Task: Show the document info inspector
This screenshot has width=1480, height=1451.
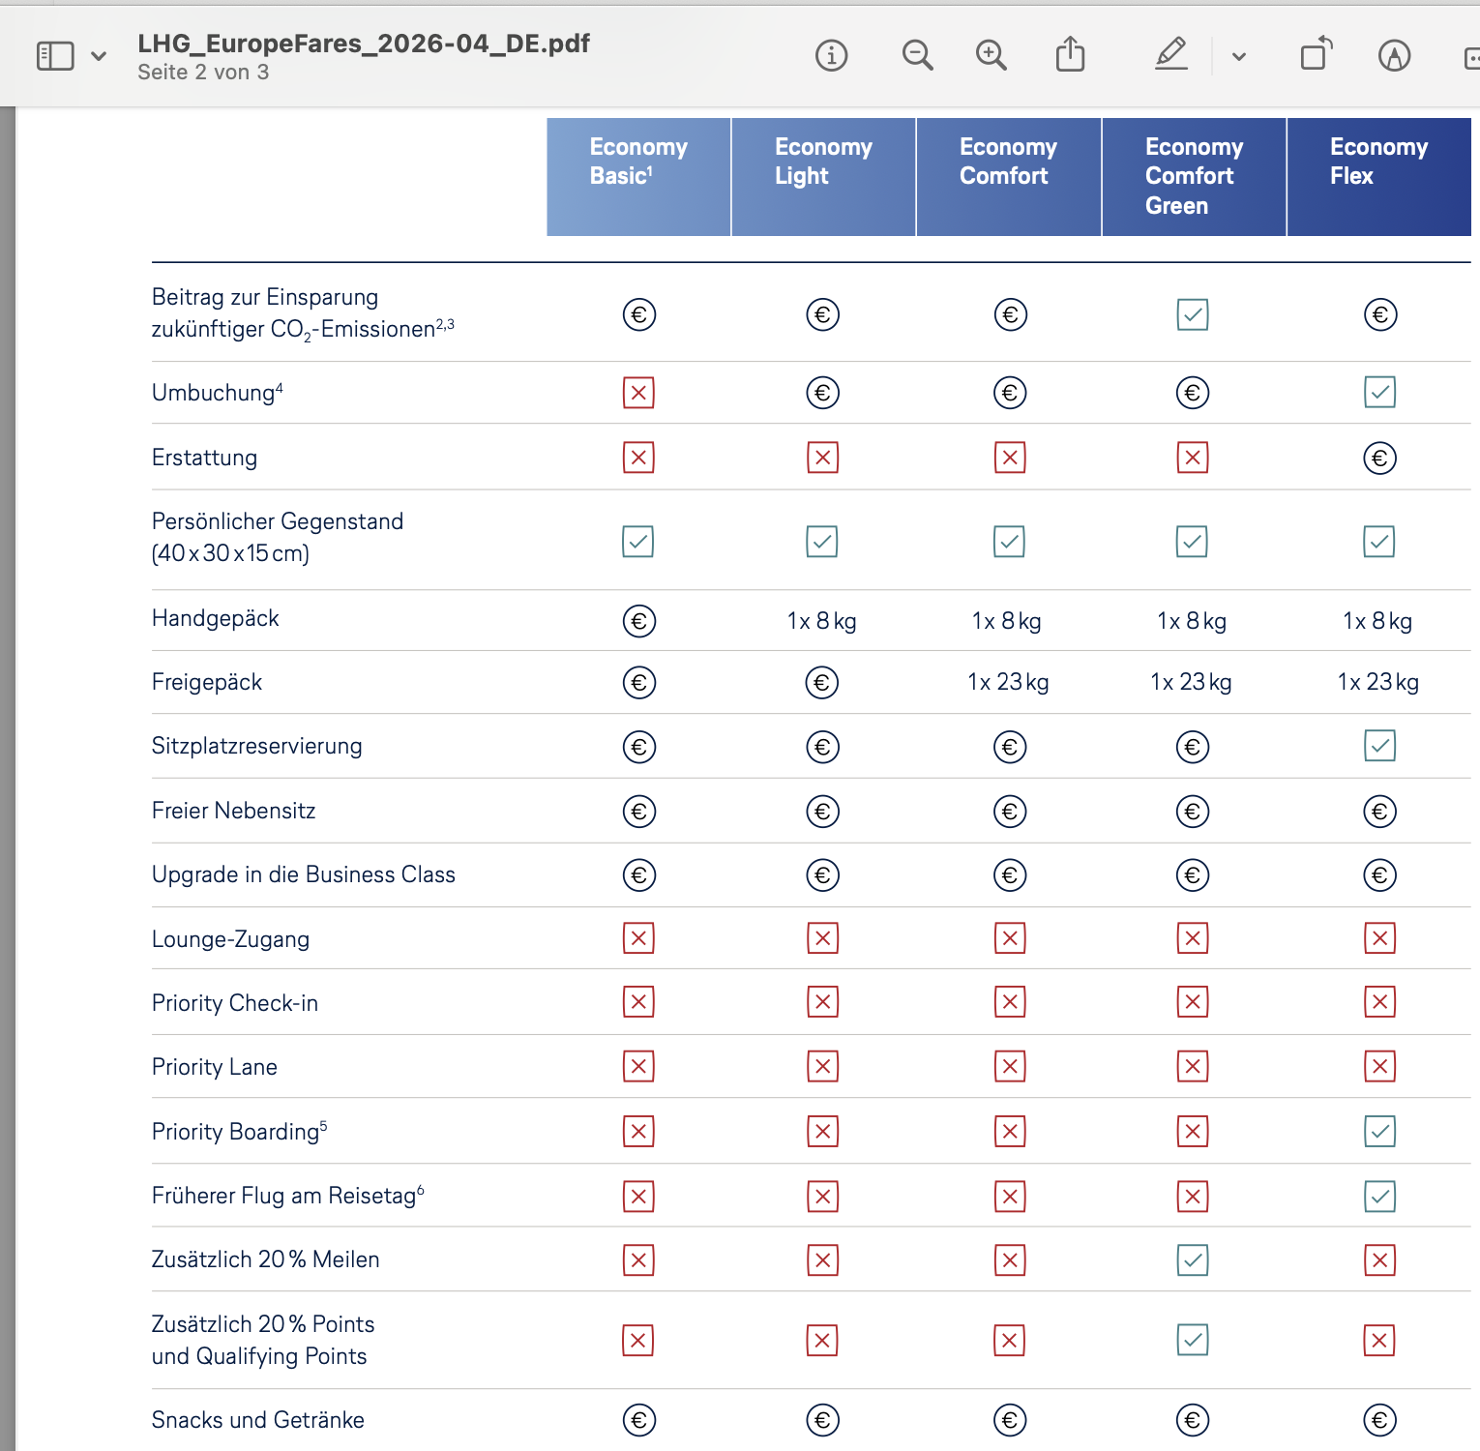Action: click(831, 56)
